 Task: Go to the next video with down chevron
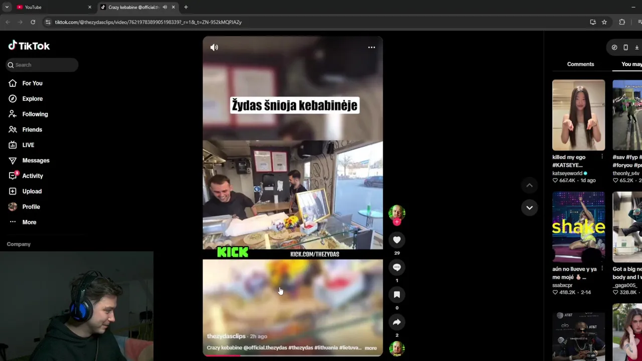[x=529, y=208]
